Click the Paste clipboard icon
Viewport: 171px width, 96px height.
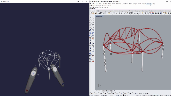click(x=109, y=13)
